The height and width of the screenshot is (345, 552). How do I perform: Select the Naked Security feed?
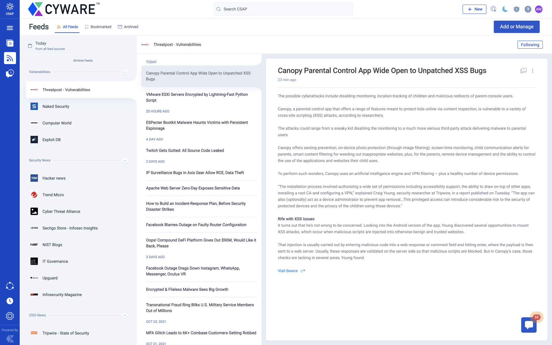(56, 106)
